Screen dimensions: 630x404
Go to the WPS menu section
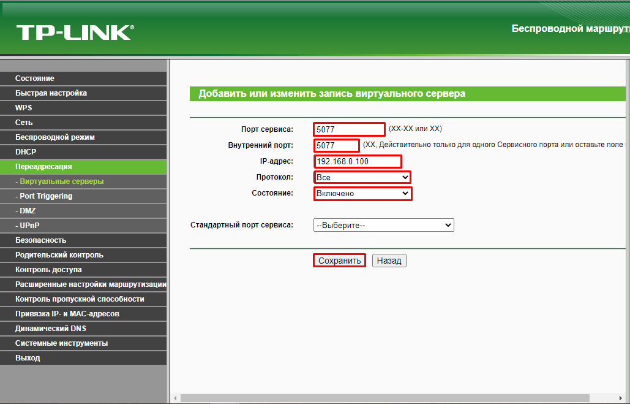coord(24,108)
